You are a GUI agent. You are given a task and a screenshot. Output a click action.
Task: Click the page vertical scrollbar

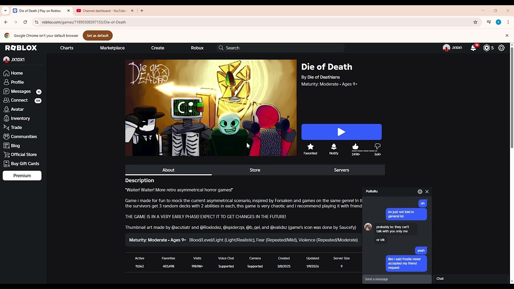click(x=512, y=98)
